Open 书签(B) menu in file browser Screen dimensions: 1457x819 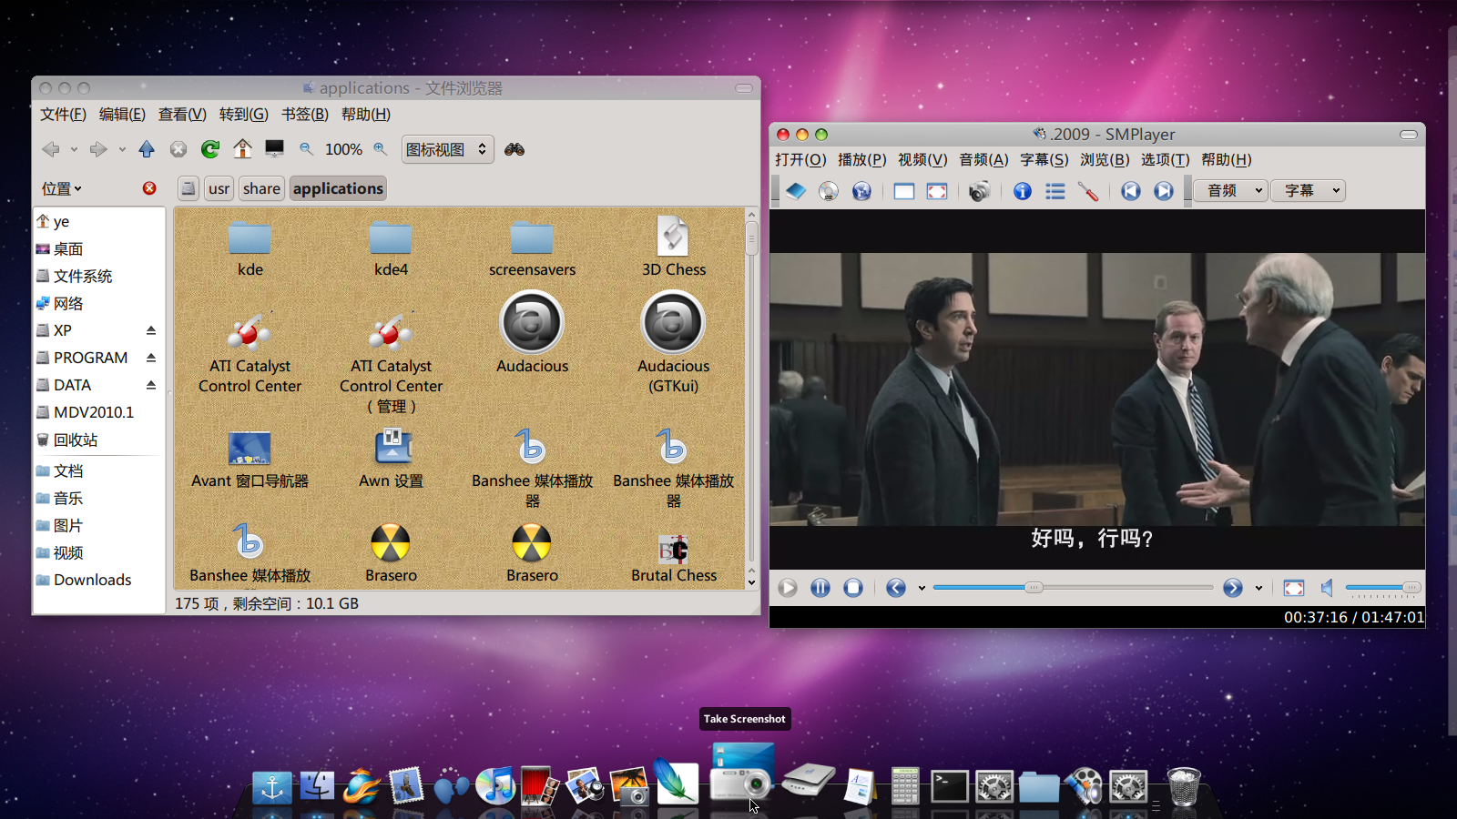click(x=305, y=115)
